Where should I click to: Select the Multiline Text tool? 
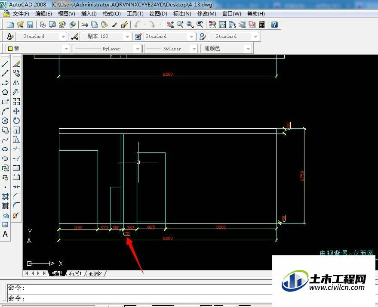click(x=5, y=234)
